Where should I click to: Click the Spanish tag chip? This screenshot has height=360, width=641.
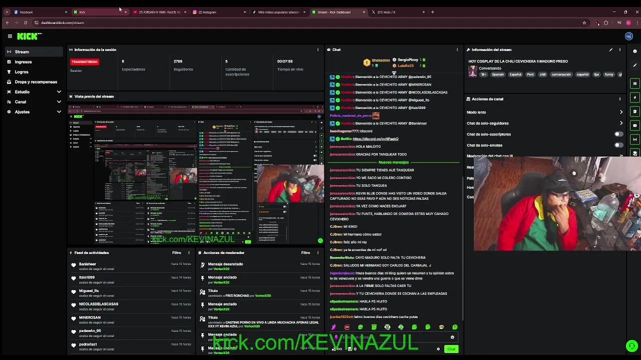coord(498,74)
